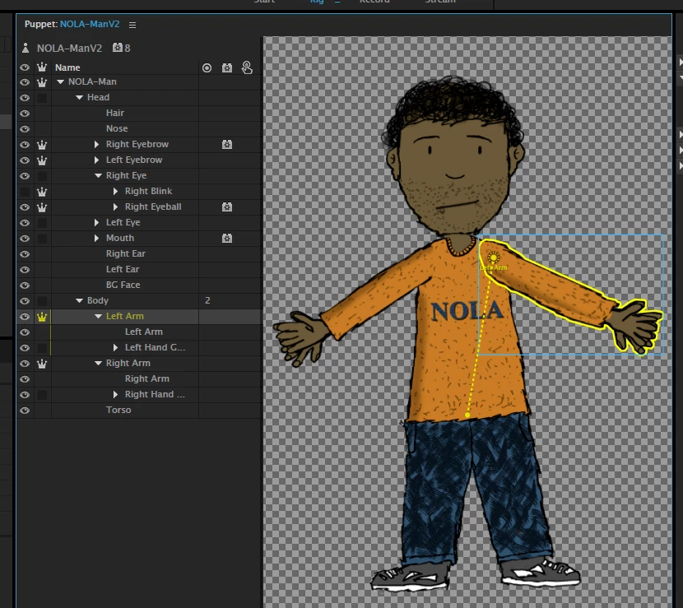Select the BG Face layer row
This screenshot has width=683, height=608.
(x=139, y=285)
